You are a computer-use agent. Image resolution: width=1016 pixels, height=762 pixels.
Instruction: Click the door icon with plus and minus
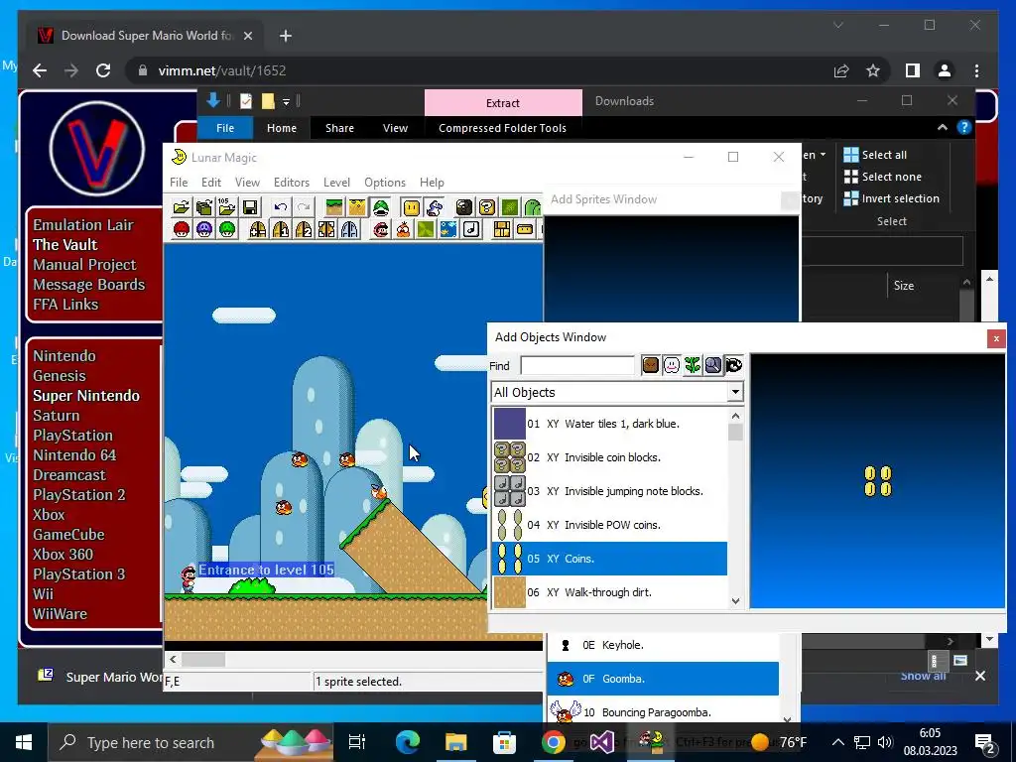pyautogui.click(x=258, y=229)
